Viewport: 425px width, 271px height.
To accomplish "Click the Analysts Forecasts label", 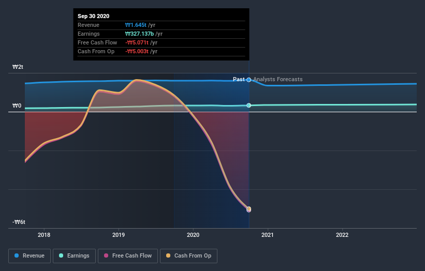I will click(278, 79).
